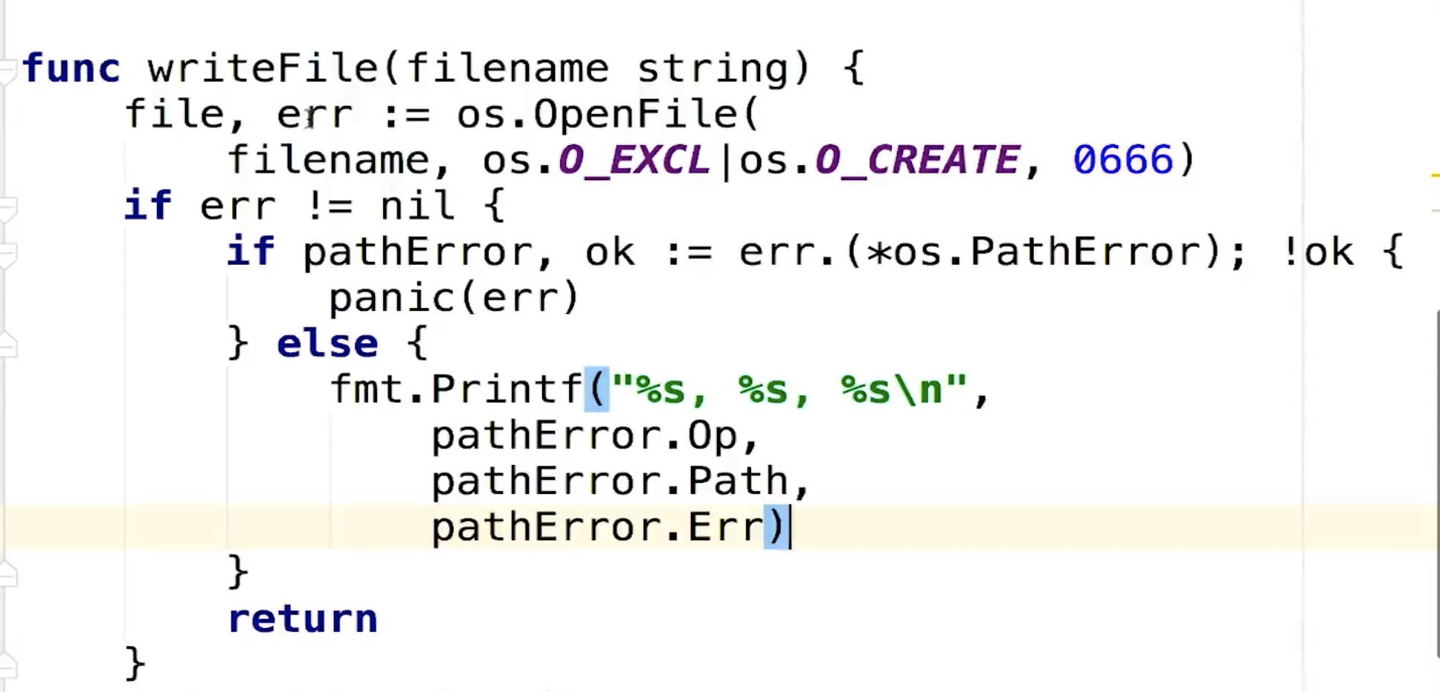The height and width of the screenshot is (692, 1440).
Task: Click 'fmt' package name before Printf
Action: (x=367, y=390)
